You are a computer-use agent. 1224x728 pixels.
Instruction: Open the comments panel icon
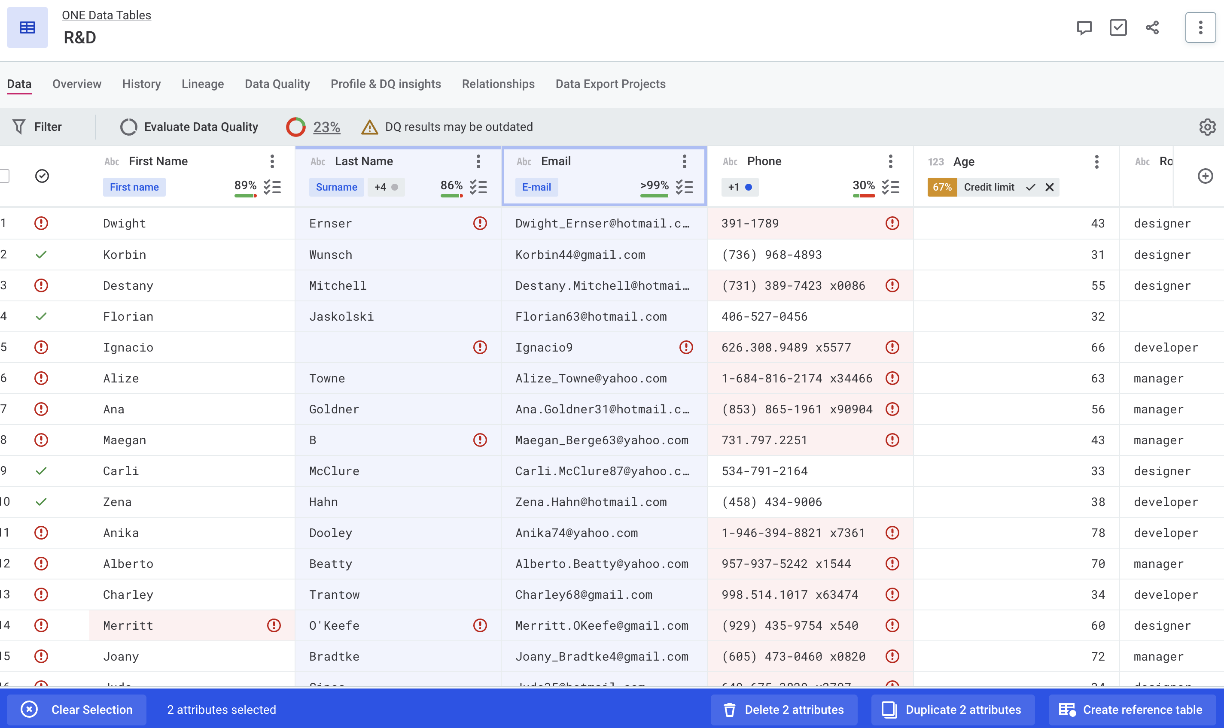point(1084,27)
